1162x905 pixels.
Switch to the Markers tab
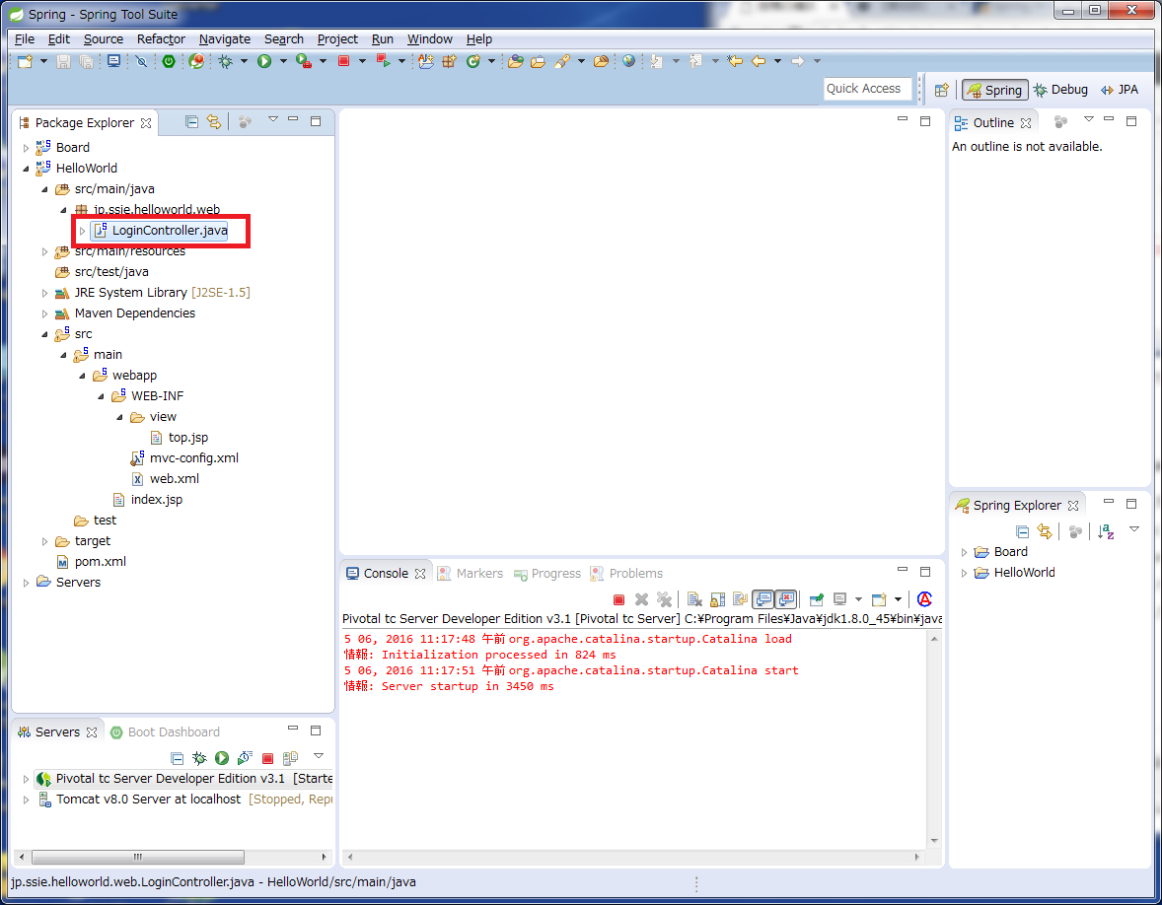tap(470, 574)
